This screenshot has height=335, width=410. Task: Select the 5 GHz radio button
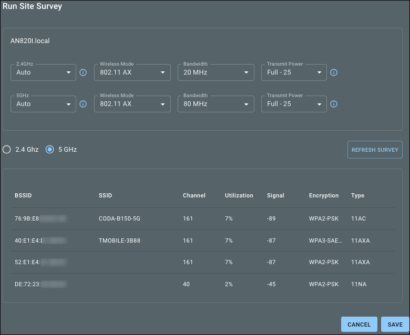[x=50, y=150]
